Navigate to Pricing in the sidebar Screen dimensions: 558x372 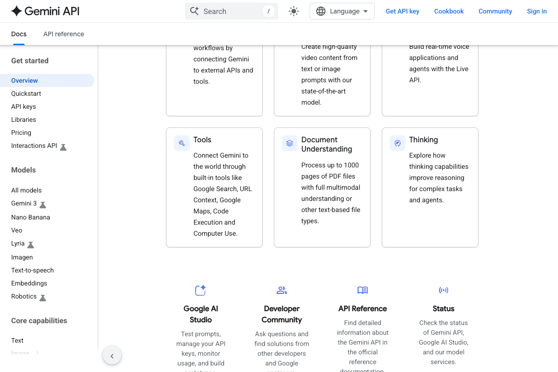21,133
